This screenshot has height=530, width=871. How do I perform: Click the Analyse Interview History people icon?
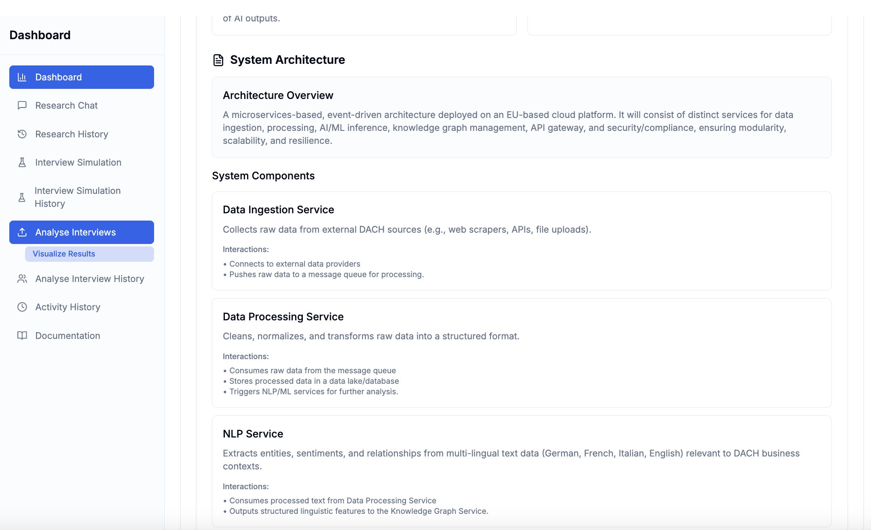(x=22, y=279)
